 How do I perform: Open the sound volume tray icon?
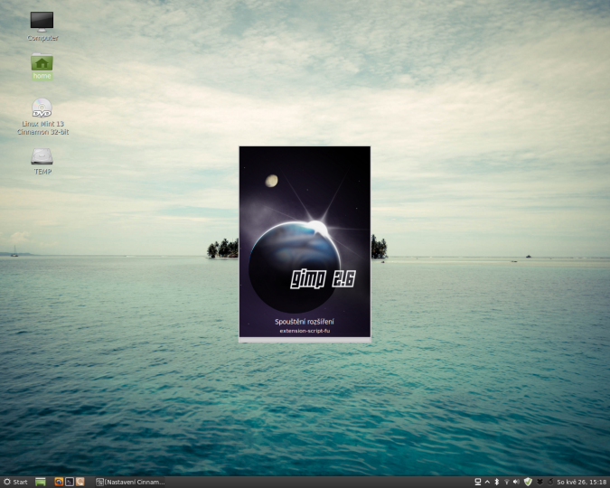point(516,482)
